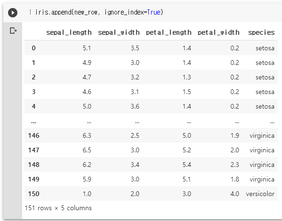Image resolution: width=282 pixels, height=221 pixels.
Task: Click the ellipsis row index marker
Action: click(x=33, y=123)
